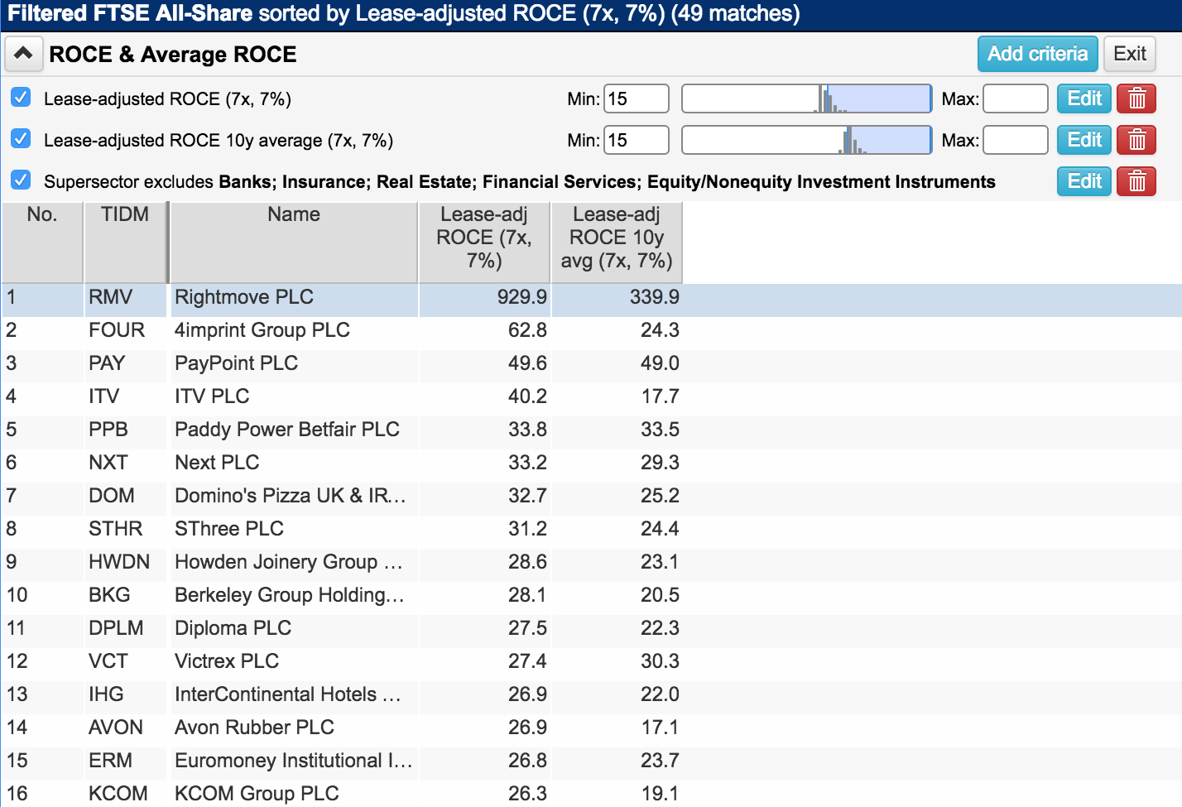Click Max field for ROCE 10y average
1182x807 pixels.
(1016, 140)
